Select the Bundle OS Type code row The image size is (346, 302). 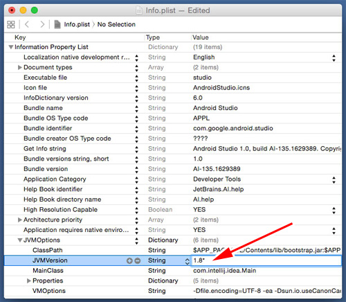click(x=173, y=118)
